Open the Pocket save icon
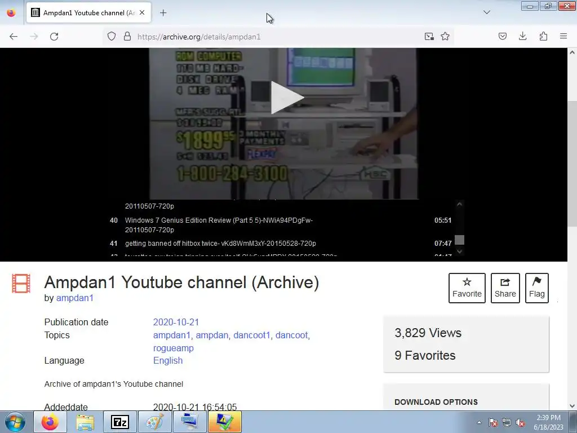This screenshot has height=433, width=577. point(503,37)
